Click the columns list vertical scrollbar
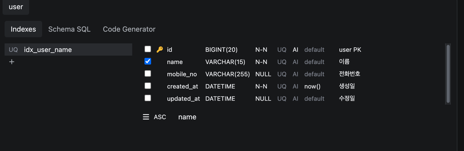This screenshot has height=151, width=464. (448, 74)
